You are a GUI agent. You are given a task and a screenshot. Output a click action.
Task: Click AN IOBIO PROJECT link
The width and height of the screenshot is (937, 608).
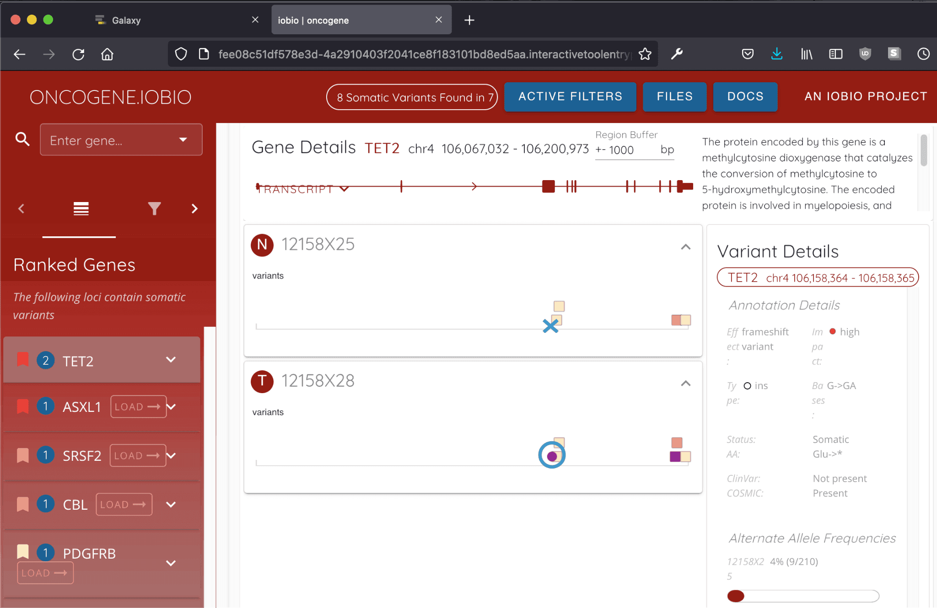tap(866, 96)
